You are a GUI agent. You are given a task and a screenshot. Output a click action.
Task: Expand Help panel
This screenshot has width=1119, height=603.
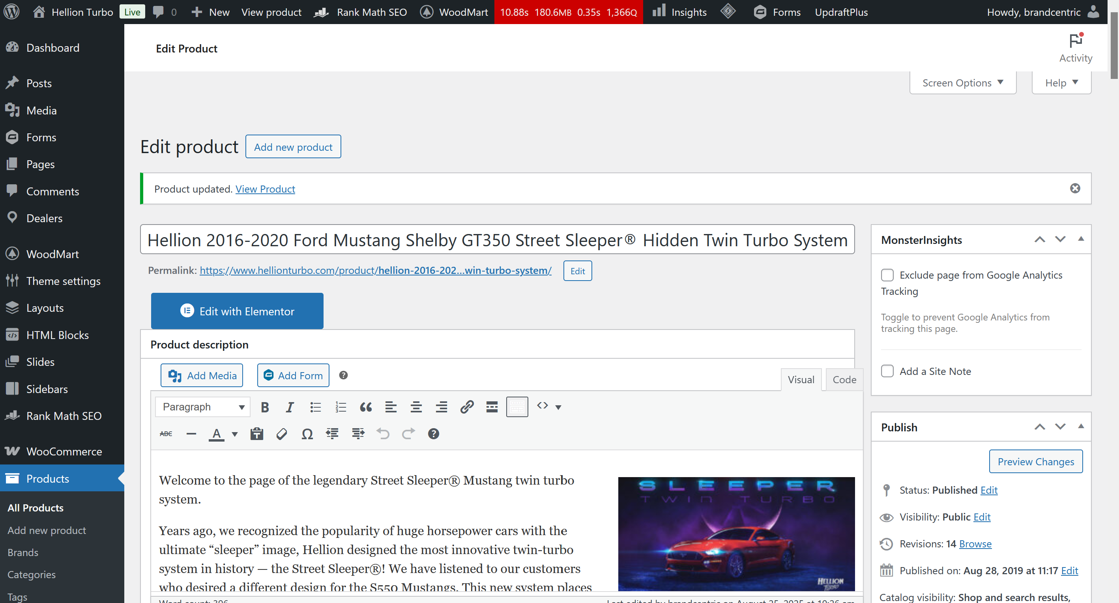click(x=1061, y=83)
